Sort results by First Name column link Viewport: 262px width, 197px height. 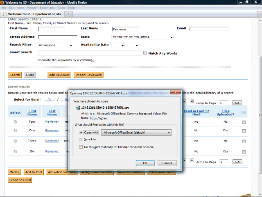click(32, 110)
